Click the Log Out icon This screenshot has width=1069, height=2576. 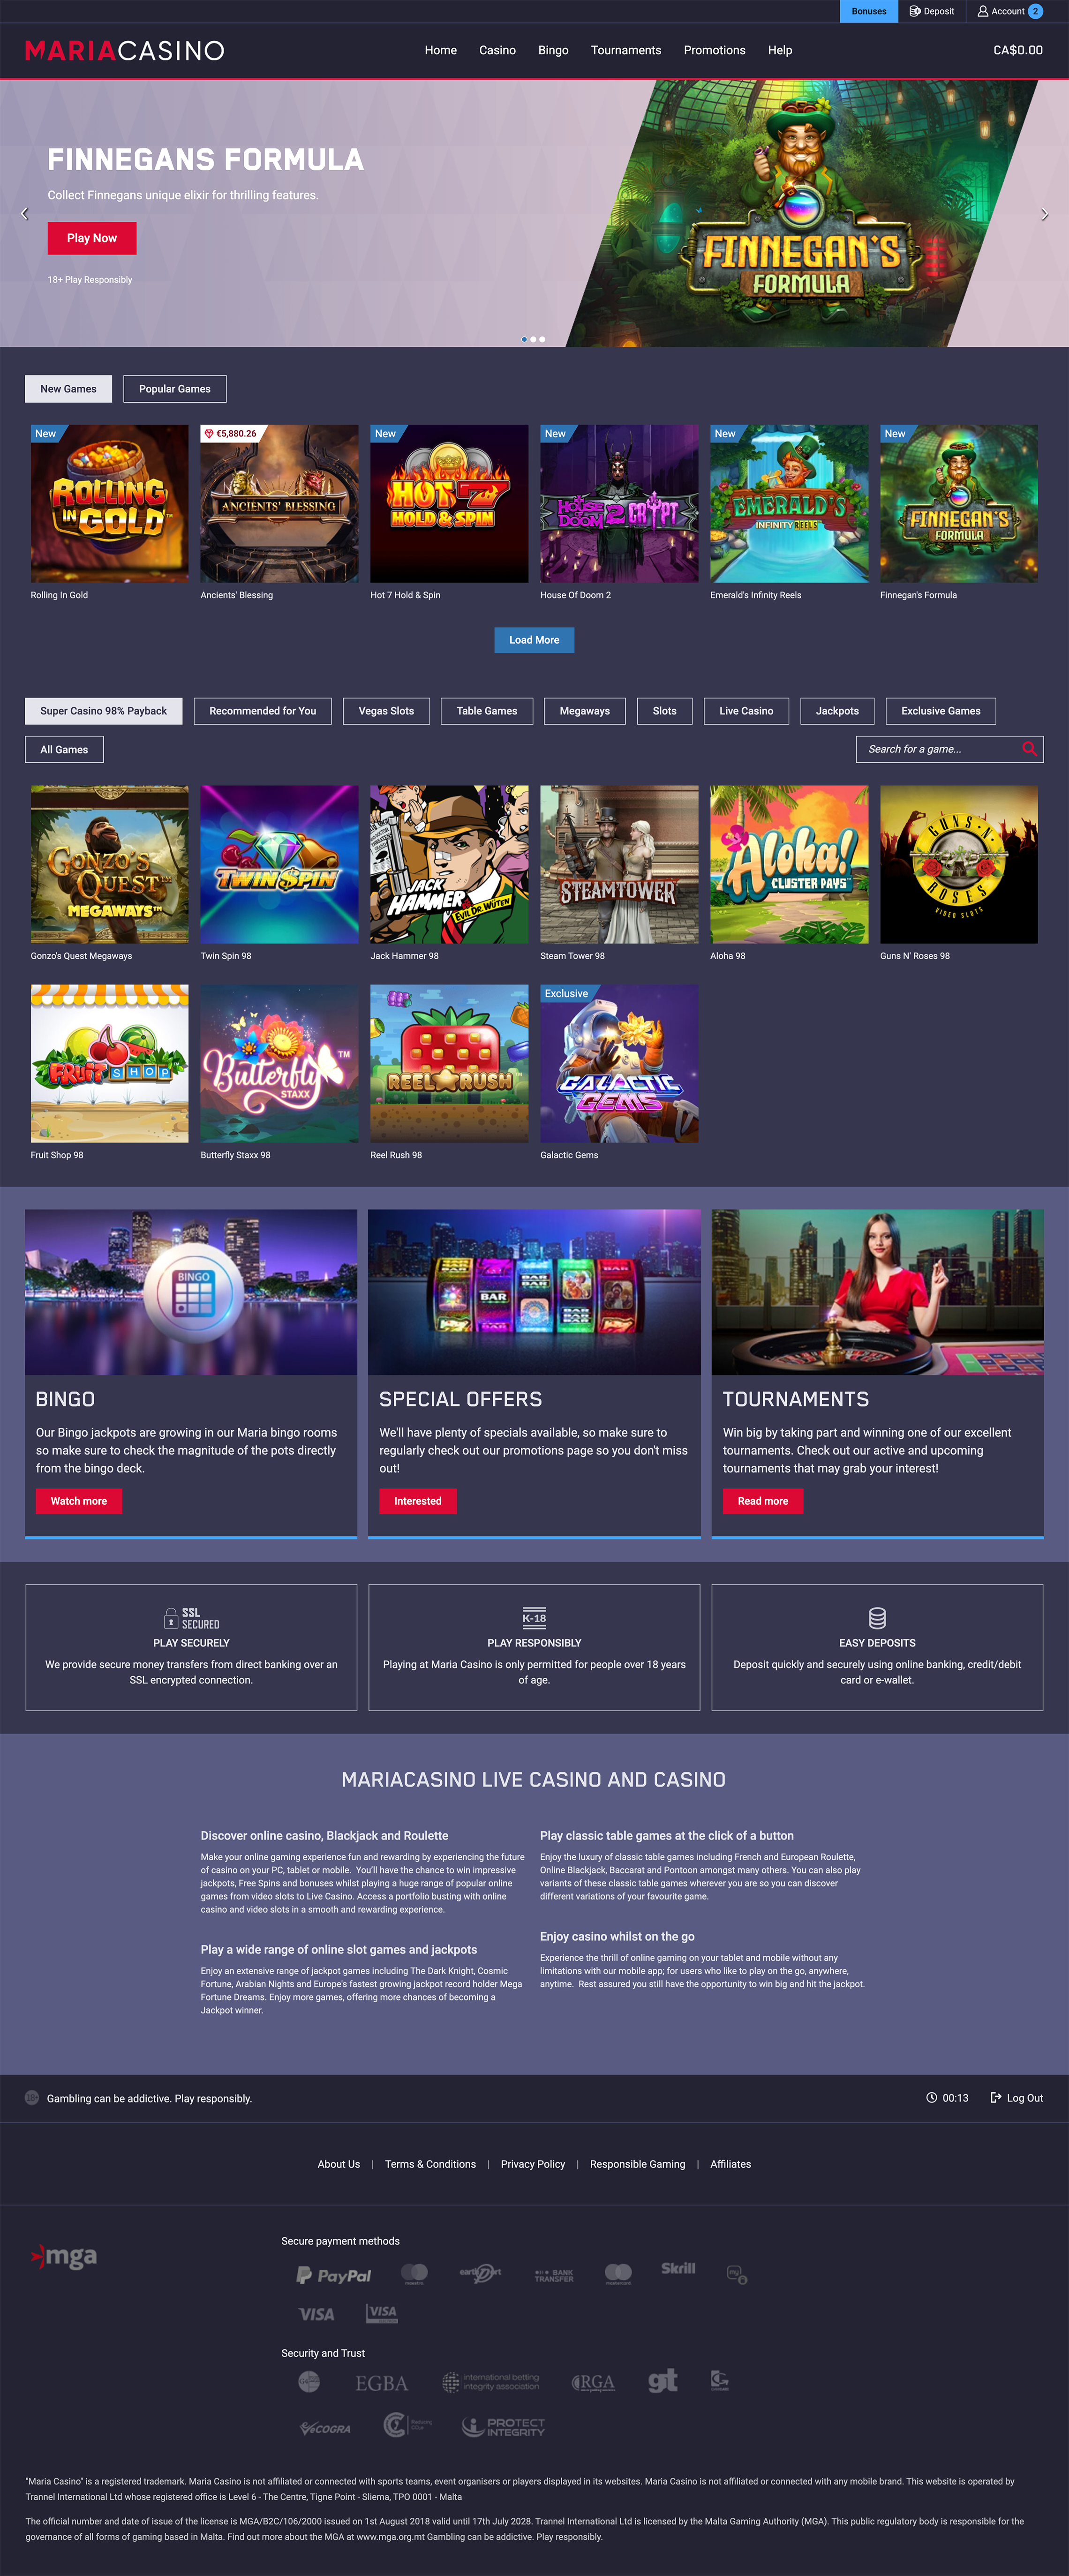pyautogui.click(x=995, y=2098)
